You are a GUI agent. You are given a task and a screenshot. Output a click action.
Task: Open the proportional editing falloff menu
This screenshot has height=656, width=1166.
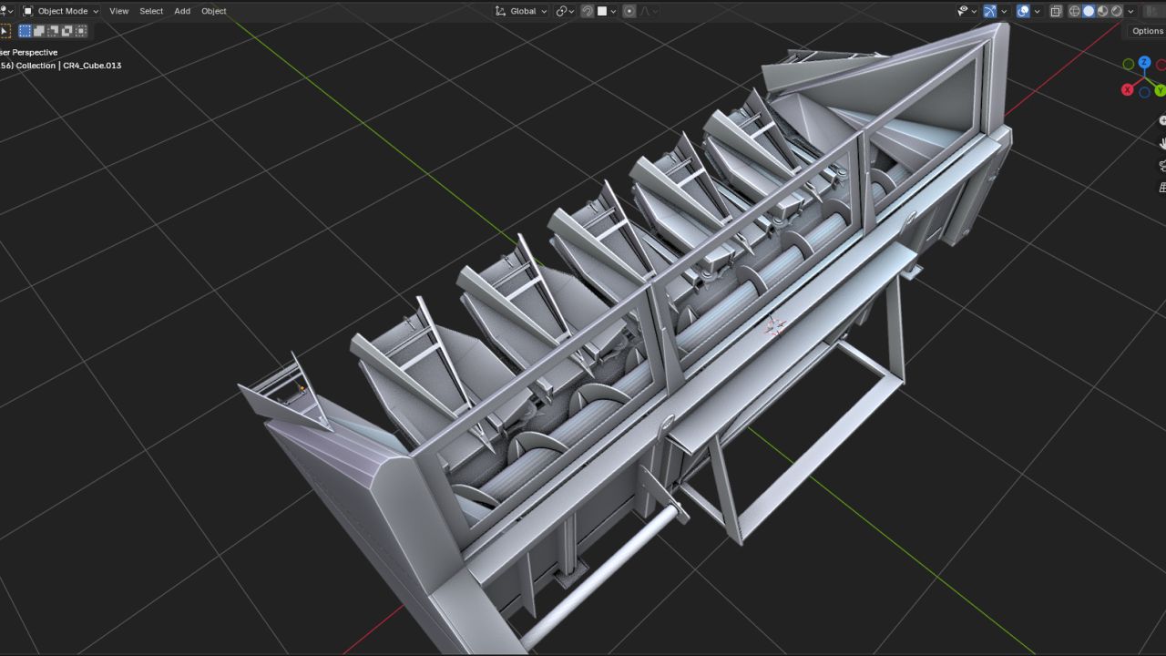[x=649, y=11]
